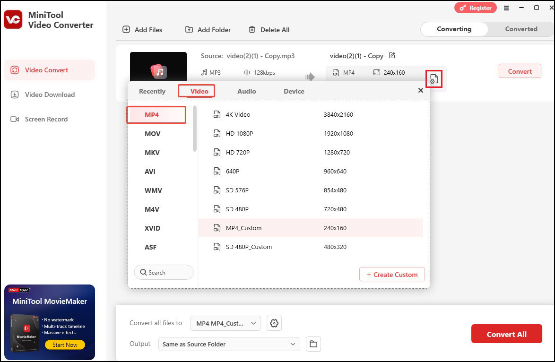This screenshot has width=555, height=362.
Task: Select 1920x1080 resolution text
Action: coord(338,133)
